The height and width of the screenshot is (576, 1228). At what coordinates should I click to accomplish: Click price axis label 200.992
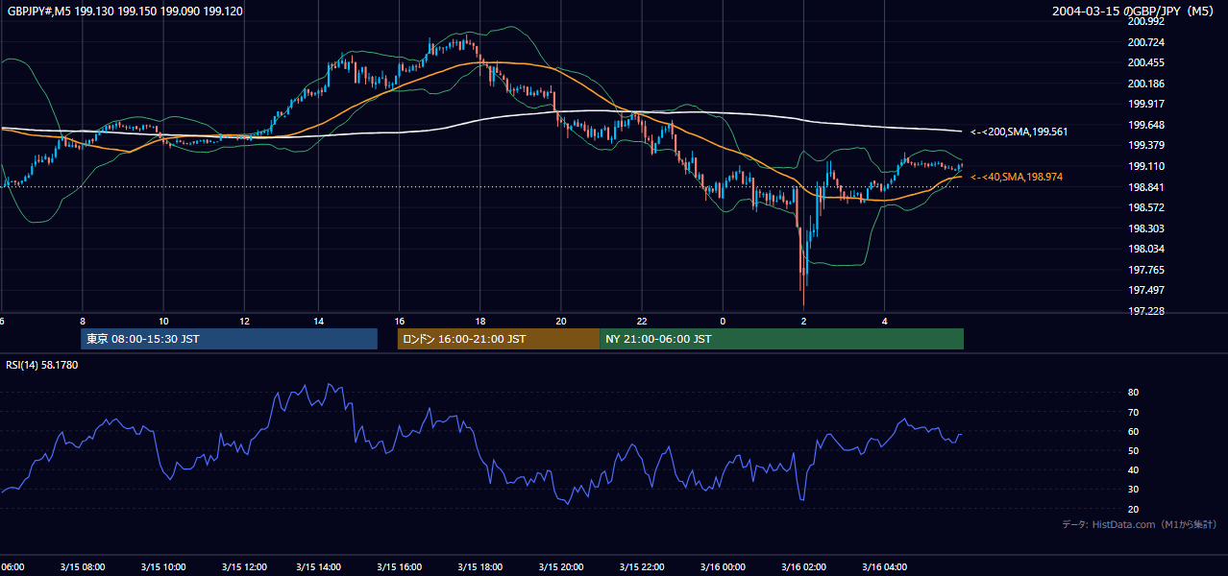pos(1145,21)
